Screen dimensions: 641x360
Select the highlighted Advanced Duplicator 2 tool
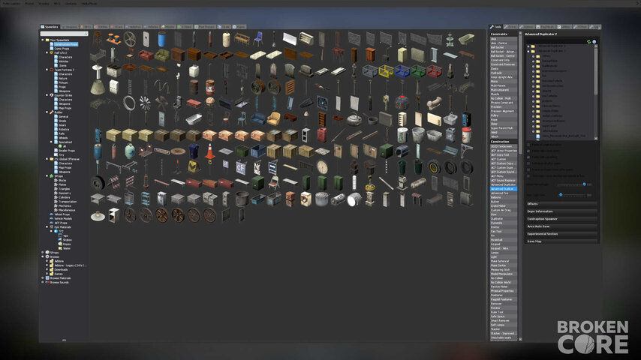(x=504, y=189)
